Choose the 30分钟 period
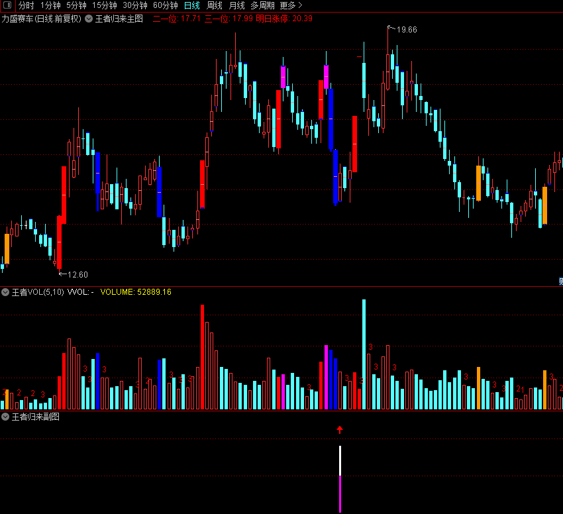Viewport: 563px width, 514px height. [x=134, y=5]
